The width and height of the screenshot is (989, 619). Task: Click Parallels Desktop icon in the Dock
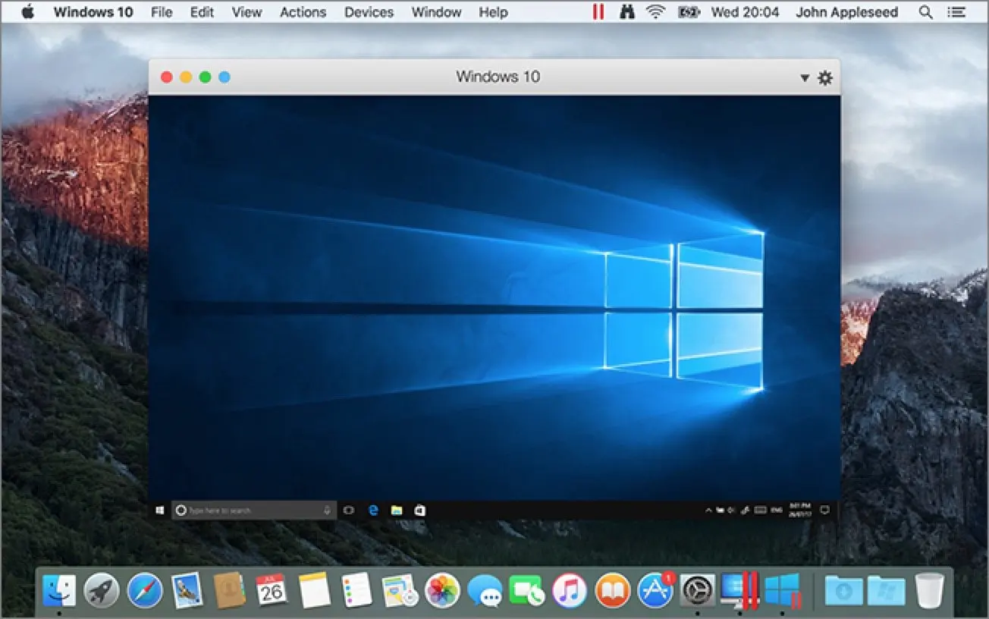click(740, 590)
